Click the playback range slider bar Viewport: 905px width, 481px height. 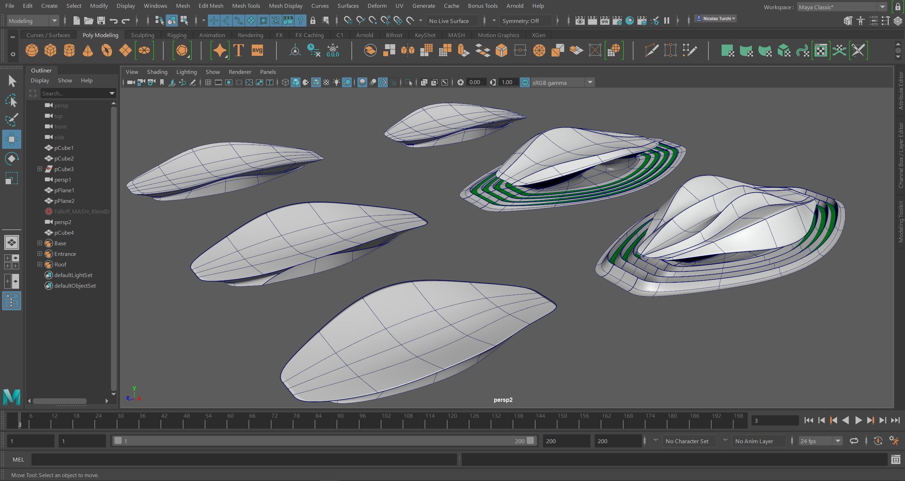(323, 441)
